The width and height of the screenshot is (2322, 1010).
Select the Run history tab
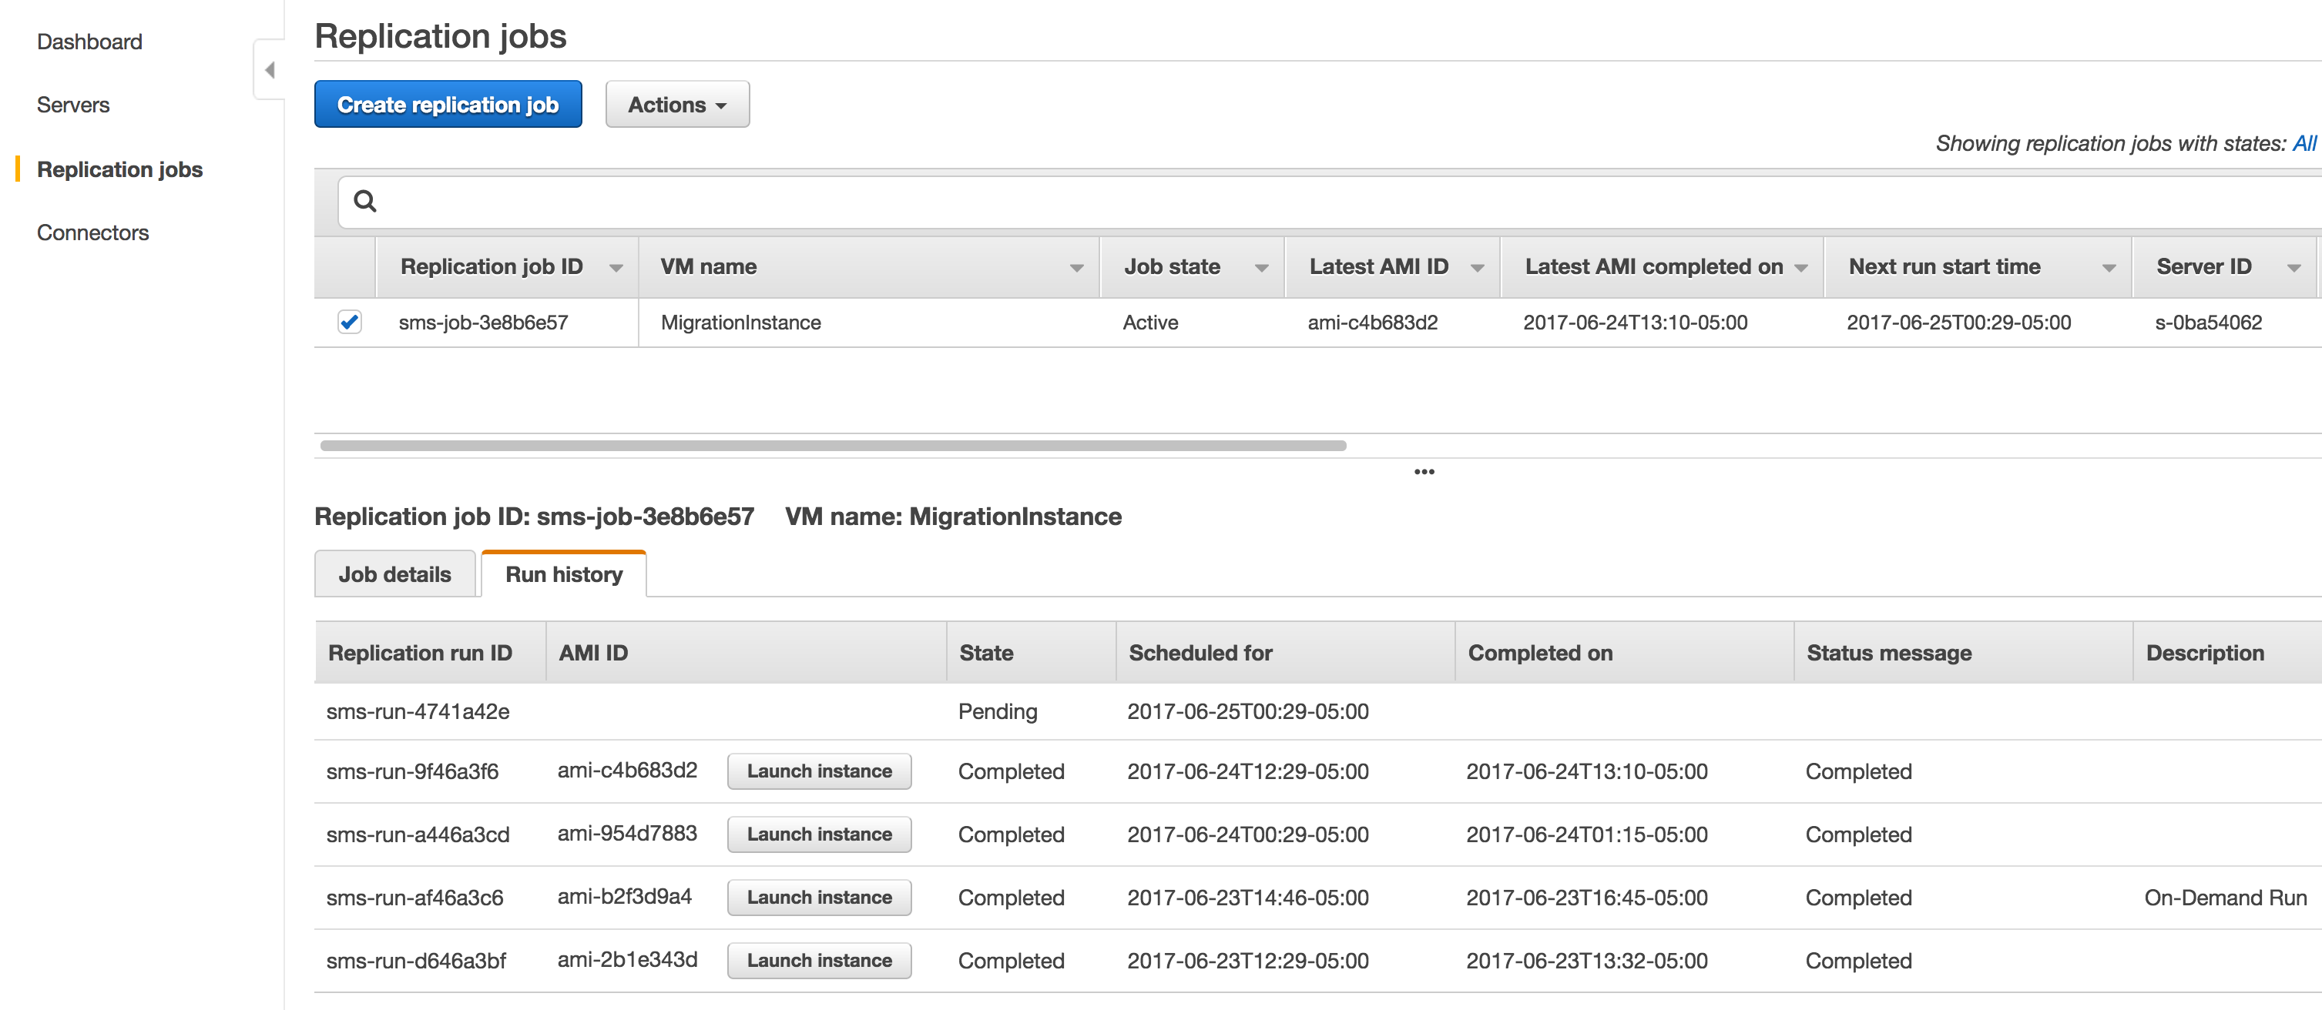563,574
